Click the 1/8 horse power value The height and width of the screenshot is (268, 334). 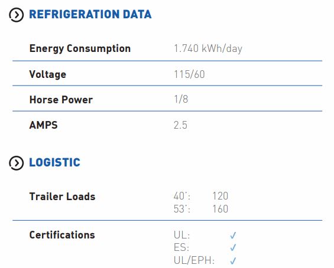181,99
